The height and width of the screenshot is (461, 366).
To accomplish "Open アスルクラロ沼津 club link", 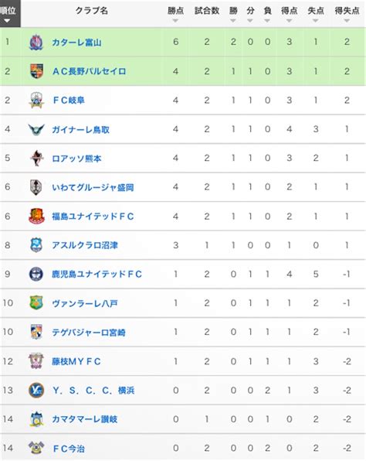I will 85,245.
